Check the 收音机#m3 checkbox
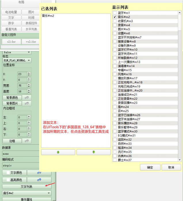Screen dimensions: 183x201 (115, 21)
